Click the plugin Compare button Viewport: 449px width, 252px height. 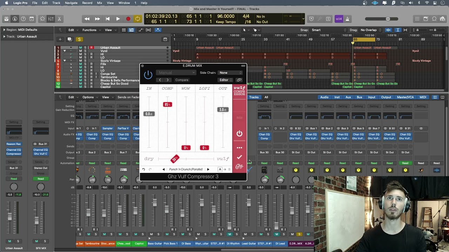[x=182, y=80]
